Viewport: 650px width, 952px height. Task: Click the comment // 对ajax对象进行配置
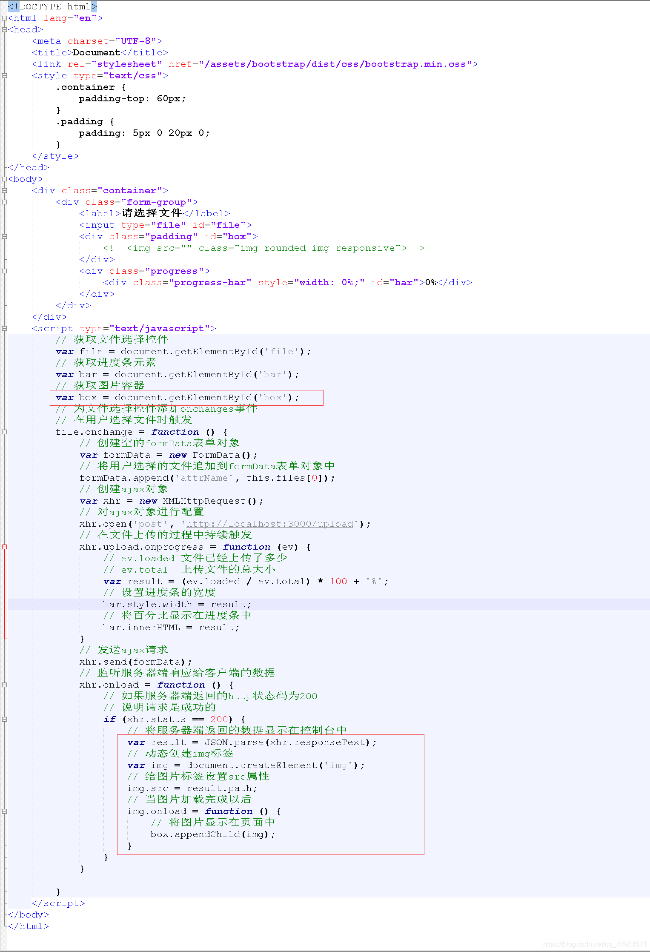pos(142,512)
